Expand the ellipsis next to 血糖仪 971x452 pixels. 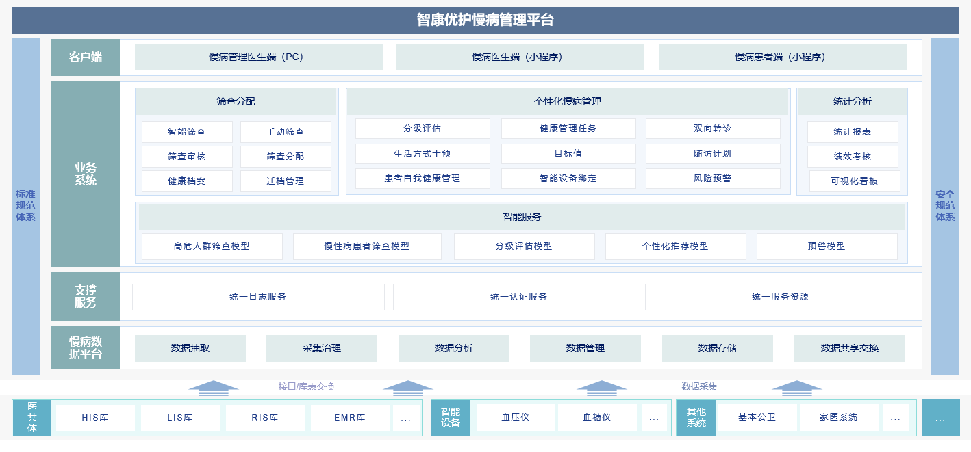pyautogui.click(x=654, y=417)
